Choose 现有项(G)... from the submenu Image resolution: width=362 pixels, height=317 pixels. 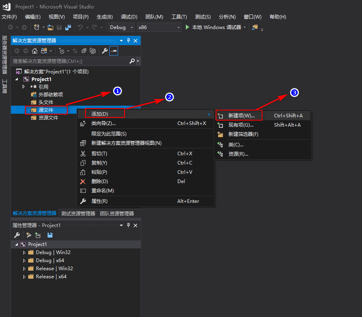[x=263, y=125]
